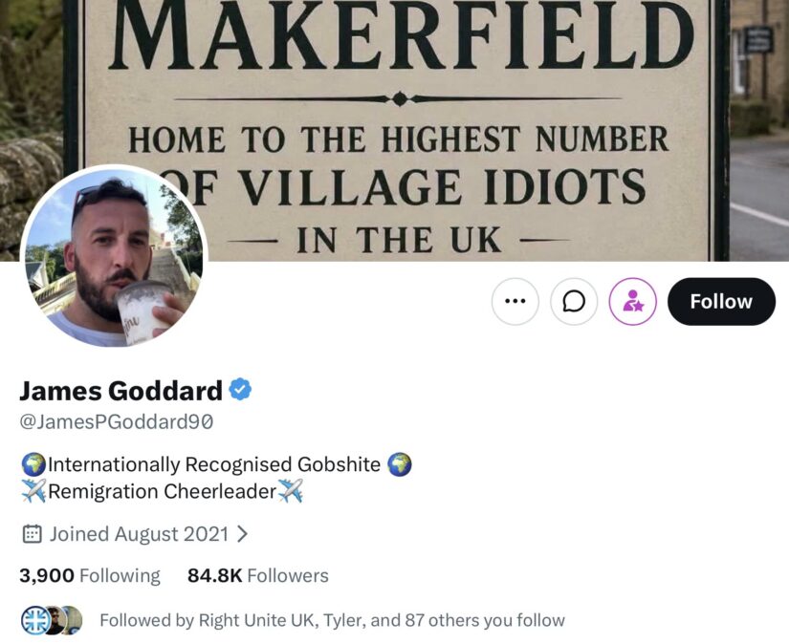Open the round profile picture
This screenshot has width=789, height=644.
click(x=114, y=256)
